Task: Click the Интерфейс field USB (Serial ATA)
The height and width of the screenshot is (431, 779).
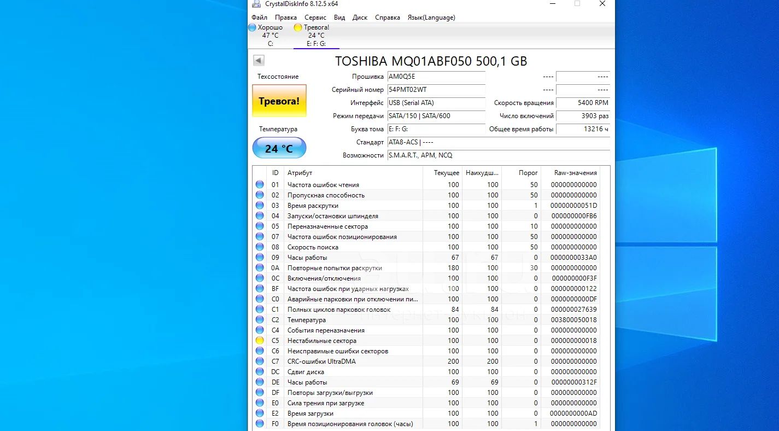Action: click(436, 103)
